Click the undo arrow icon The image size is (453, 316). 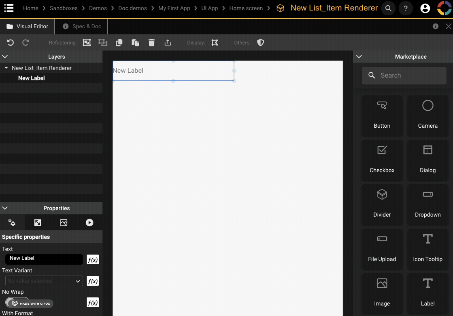pos(11,42)
